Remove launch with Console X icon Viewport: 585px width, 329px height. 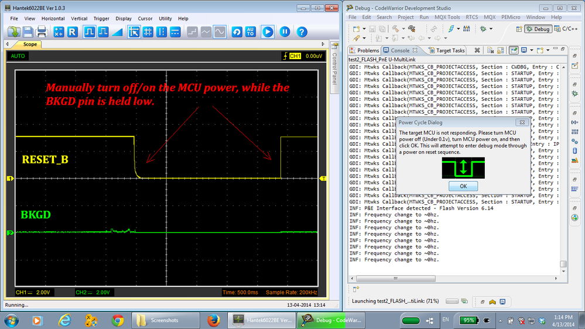477,50
